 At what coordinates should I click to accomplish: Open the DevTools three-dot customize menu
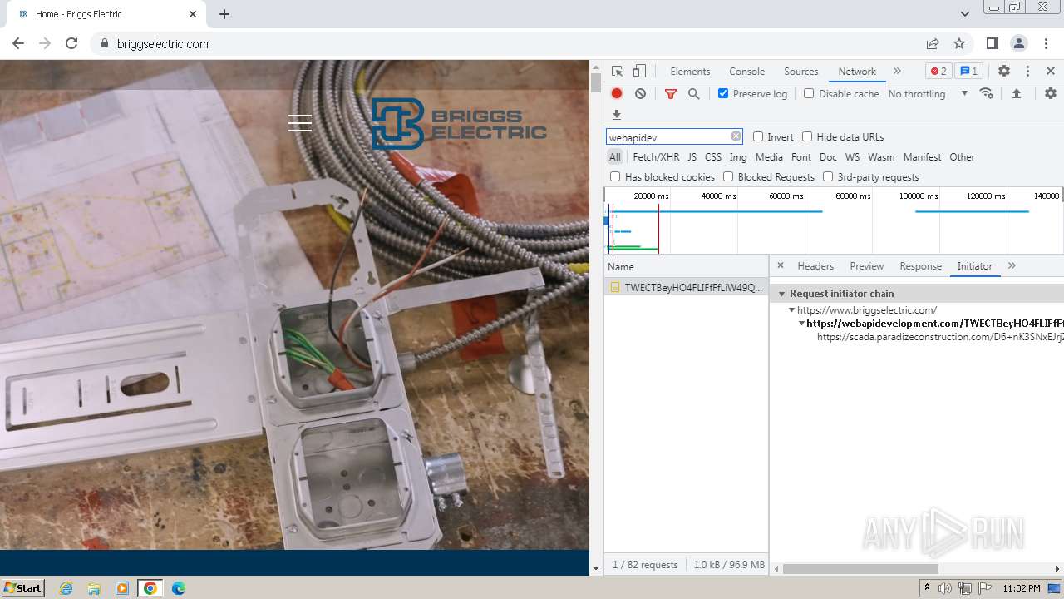pyautogui.click(x=1027, y=72)
